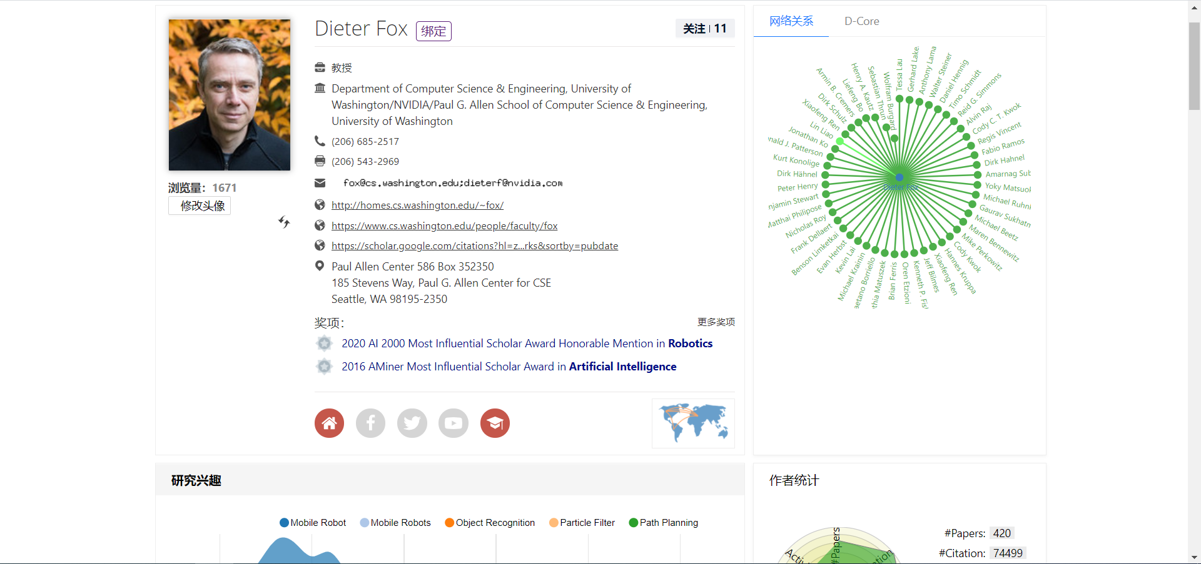
Task: Open the world map thumbnail
Action: pos(693,423)
